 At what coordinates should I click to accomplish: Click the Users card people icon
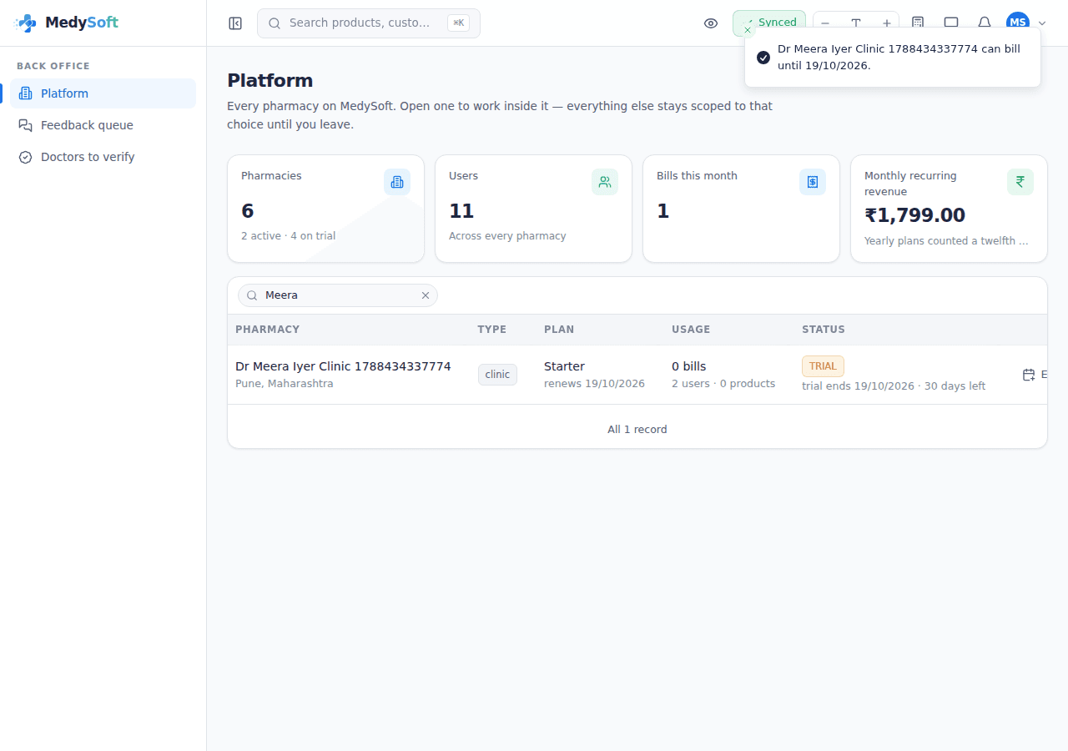pos(605,182)
